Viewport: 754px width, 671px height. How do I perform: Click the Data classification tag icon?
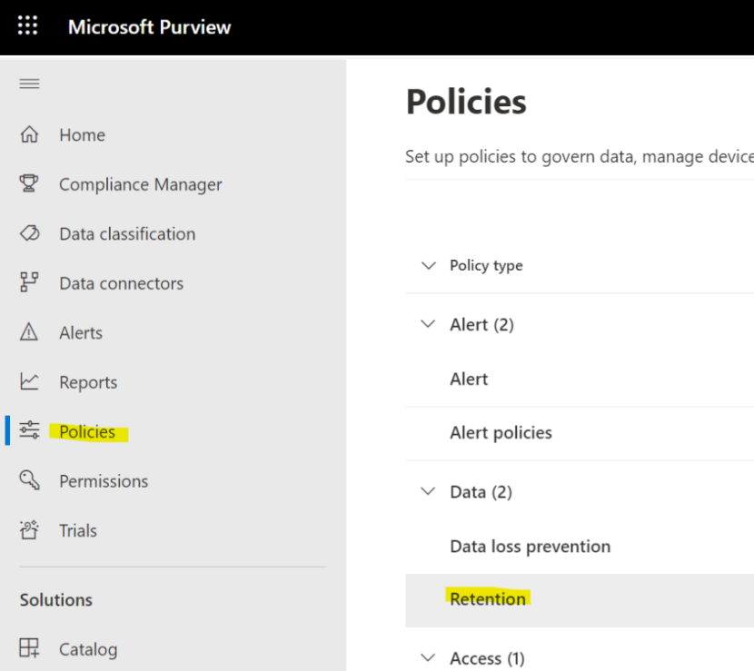[x=29, y=233]
